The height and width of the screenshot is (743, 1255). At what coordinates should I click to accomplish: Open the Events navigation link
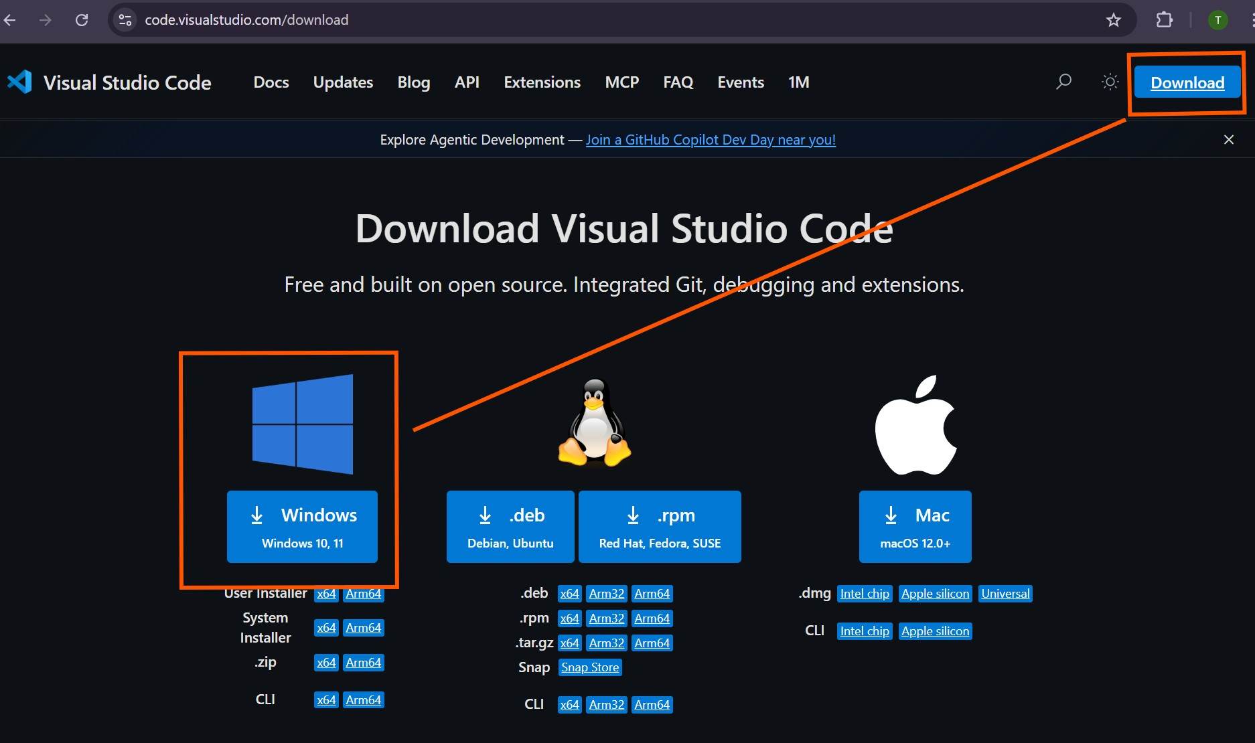(x=741, y=82)
